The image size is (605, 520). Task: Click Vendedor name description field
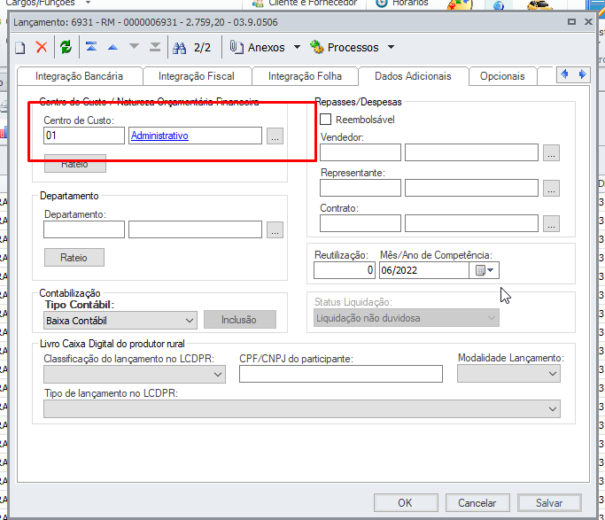click(471, 152)
